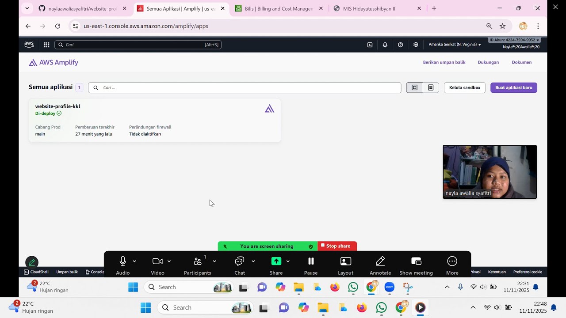The image size is (566, 318).
Task: Open the Snipping Tool icon in the 22:31 taskbar
Action: 408,287
